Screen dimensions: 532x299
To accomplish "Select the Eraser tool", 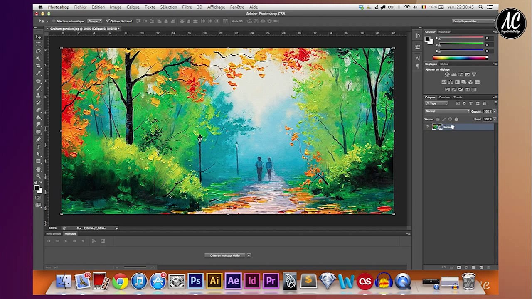I will coord(39,110).
